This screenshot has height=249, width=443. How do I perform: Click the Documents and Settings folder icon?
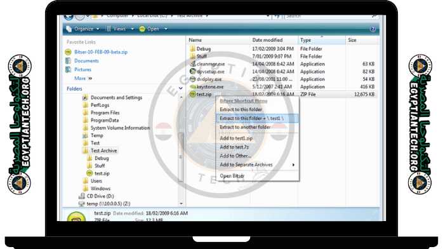pyautogui.click(x=85, y=98)
